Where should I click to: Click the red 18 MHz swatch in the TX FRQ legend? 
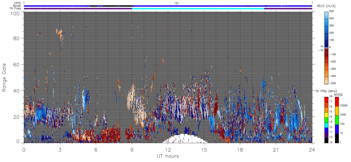326,99
